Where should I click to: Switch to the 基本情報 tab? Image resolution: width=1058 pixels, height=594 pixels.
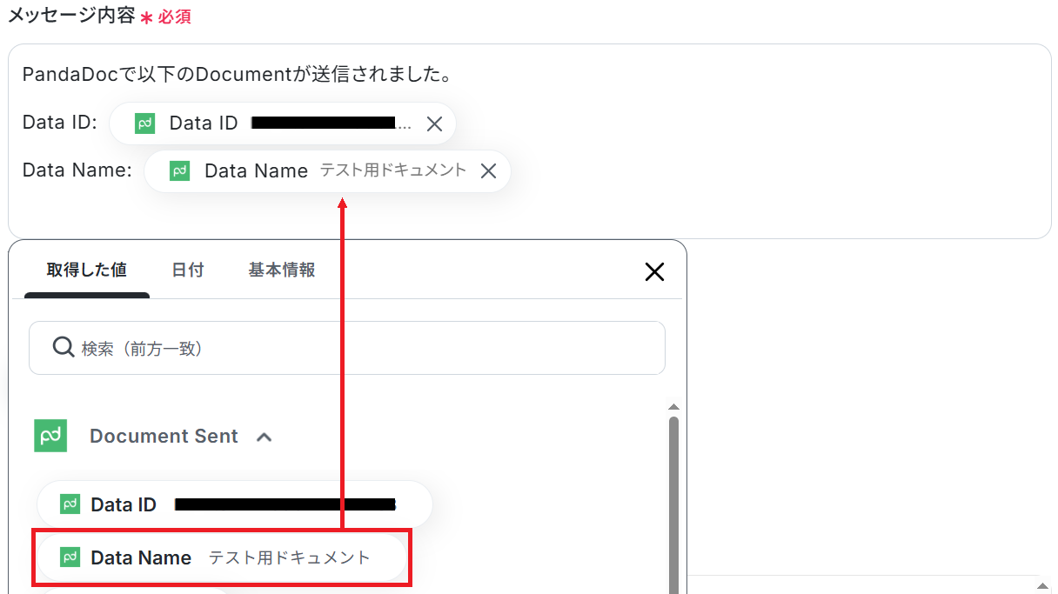coord(282,270)
